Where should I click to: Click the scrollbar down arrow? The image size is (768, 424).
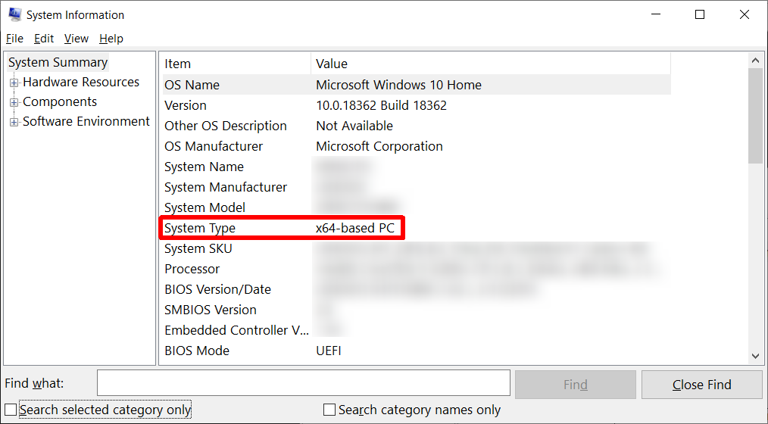pyautogui.click(x=756, y=357)
